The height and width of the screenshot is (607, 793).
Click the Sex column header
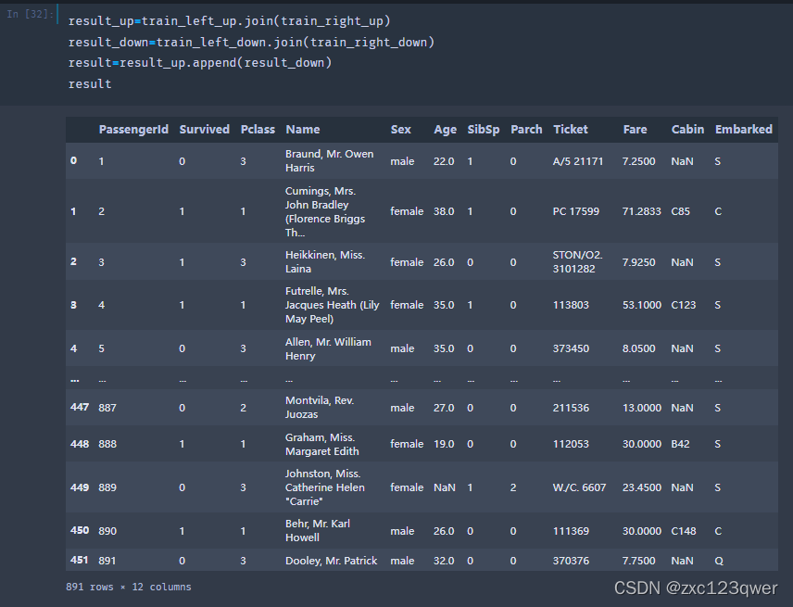(x=400, y=130)
